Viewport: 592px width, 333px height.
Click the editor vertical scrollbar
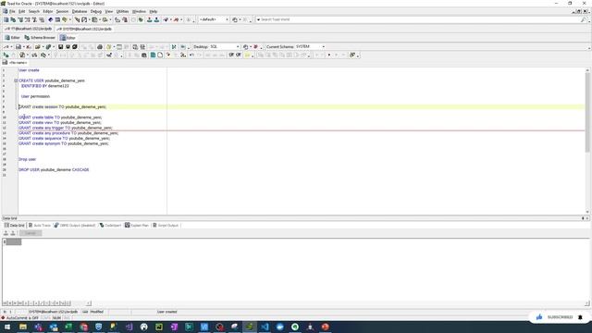pos(587,140)
